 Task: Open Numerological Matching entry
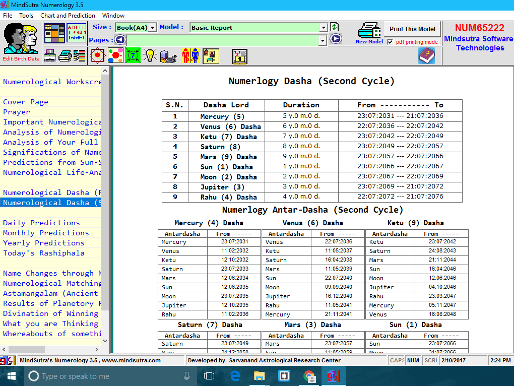click(x=52, y=283)
